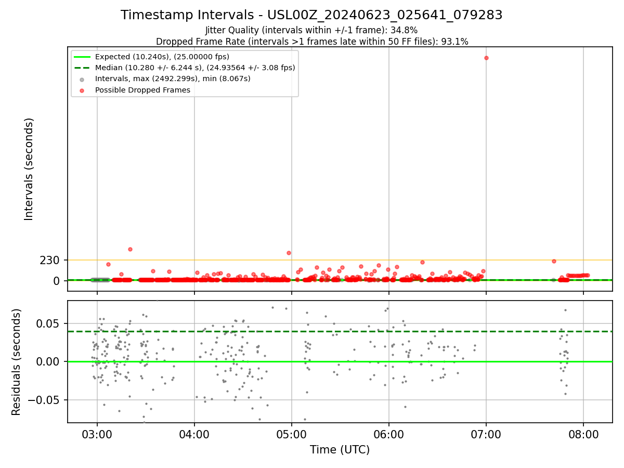Click the 06:00 time tick label
Viewport: 624px width, 468px height.
pos(389,434)
